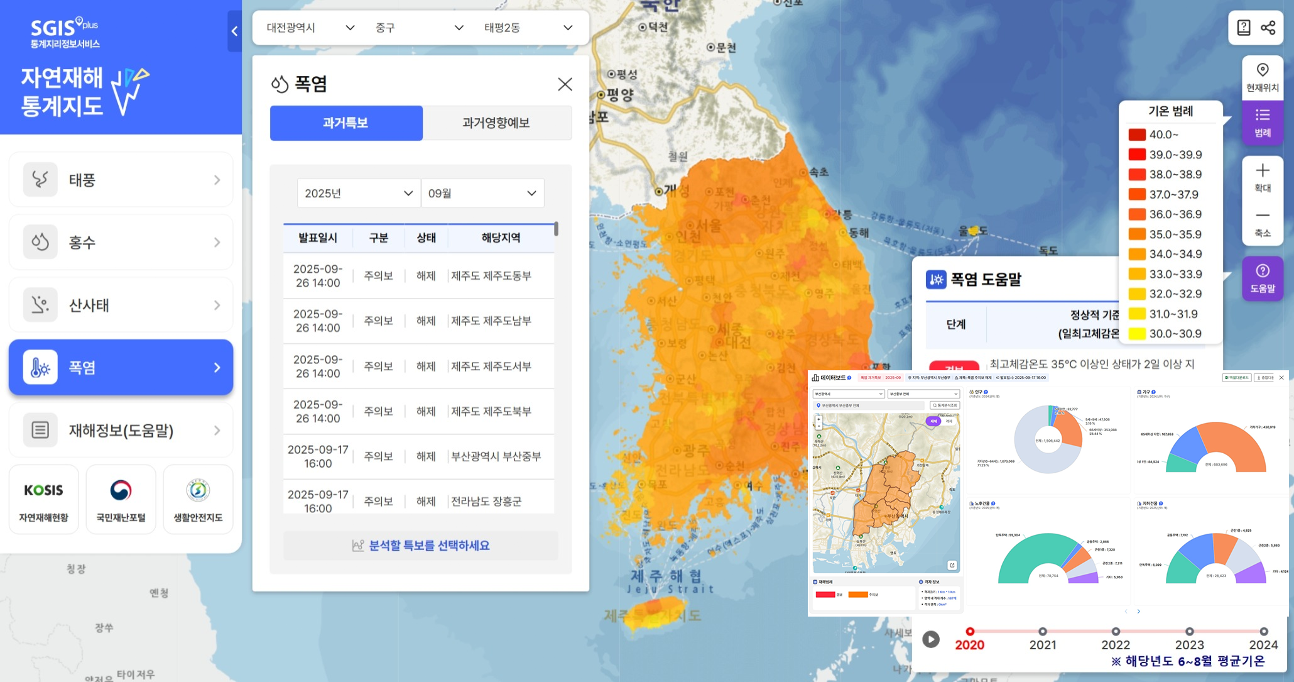Close the 폭염 panel
The image size is (1294, 682).
[565, 84]
